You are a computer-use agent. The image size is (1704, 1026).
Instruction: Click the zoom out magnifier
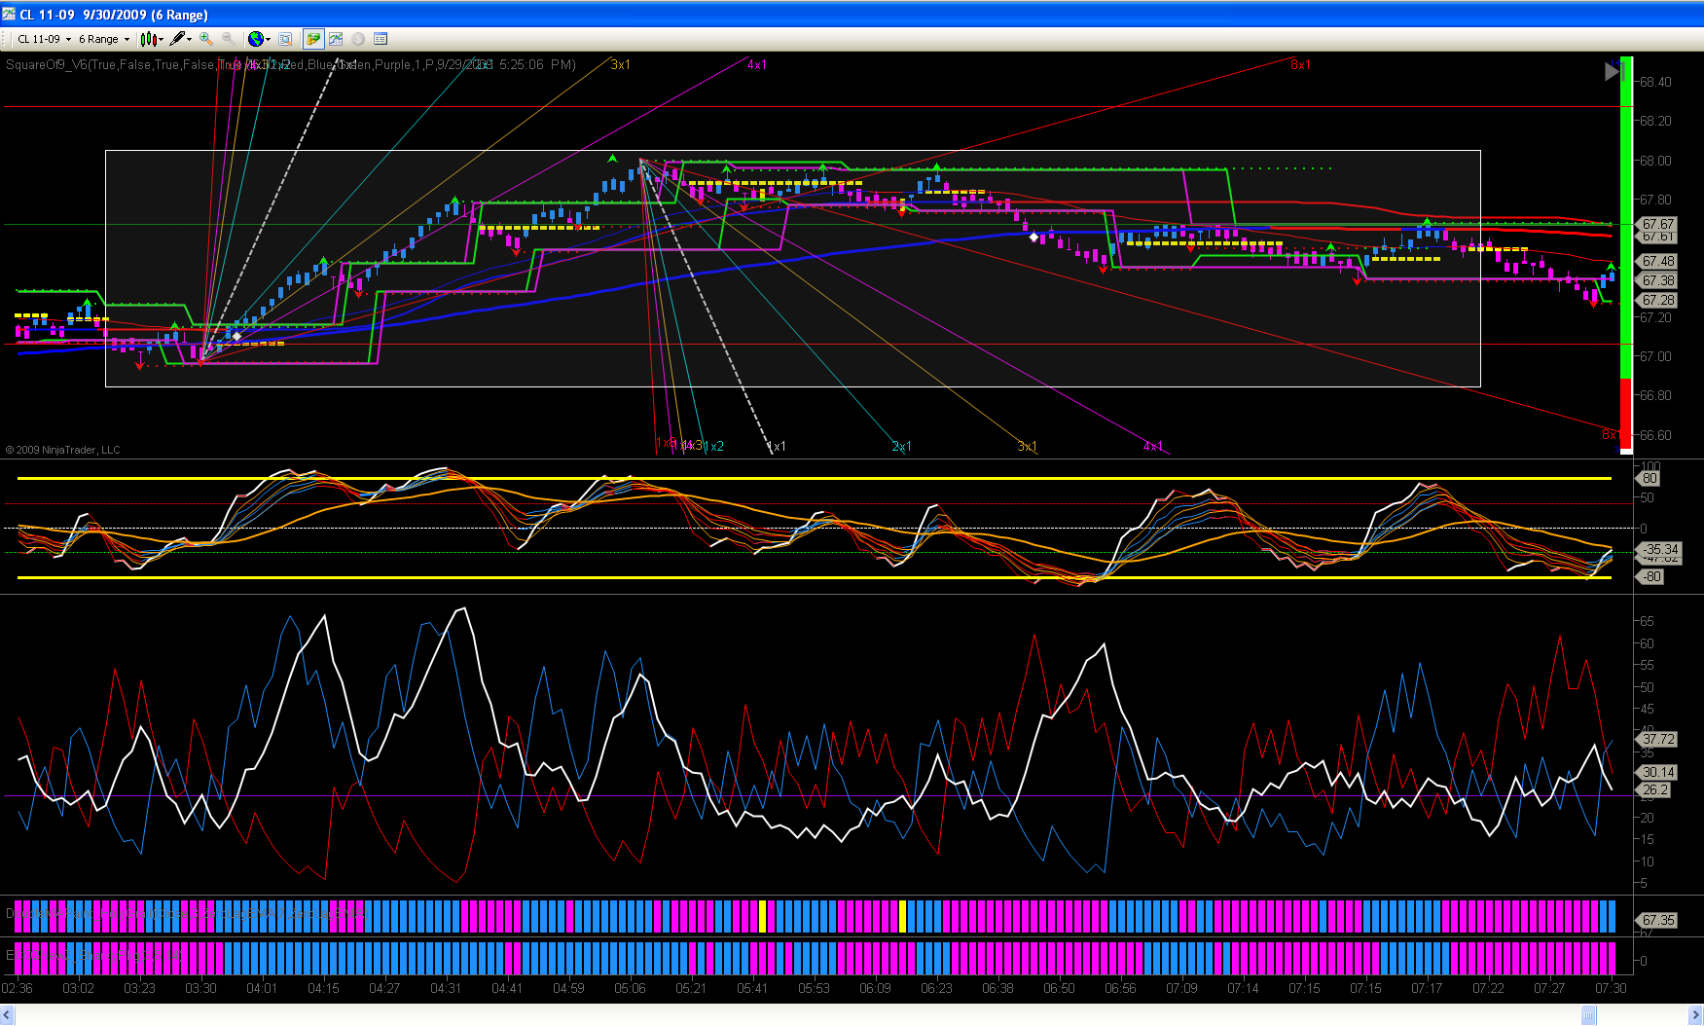click(228, 39)
